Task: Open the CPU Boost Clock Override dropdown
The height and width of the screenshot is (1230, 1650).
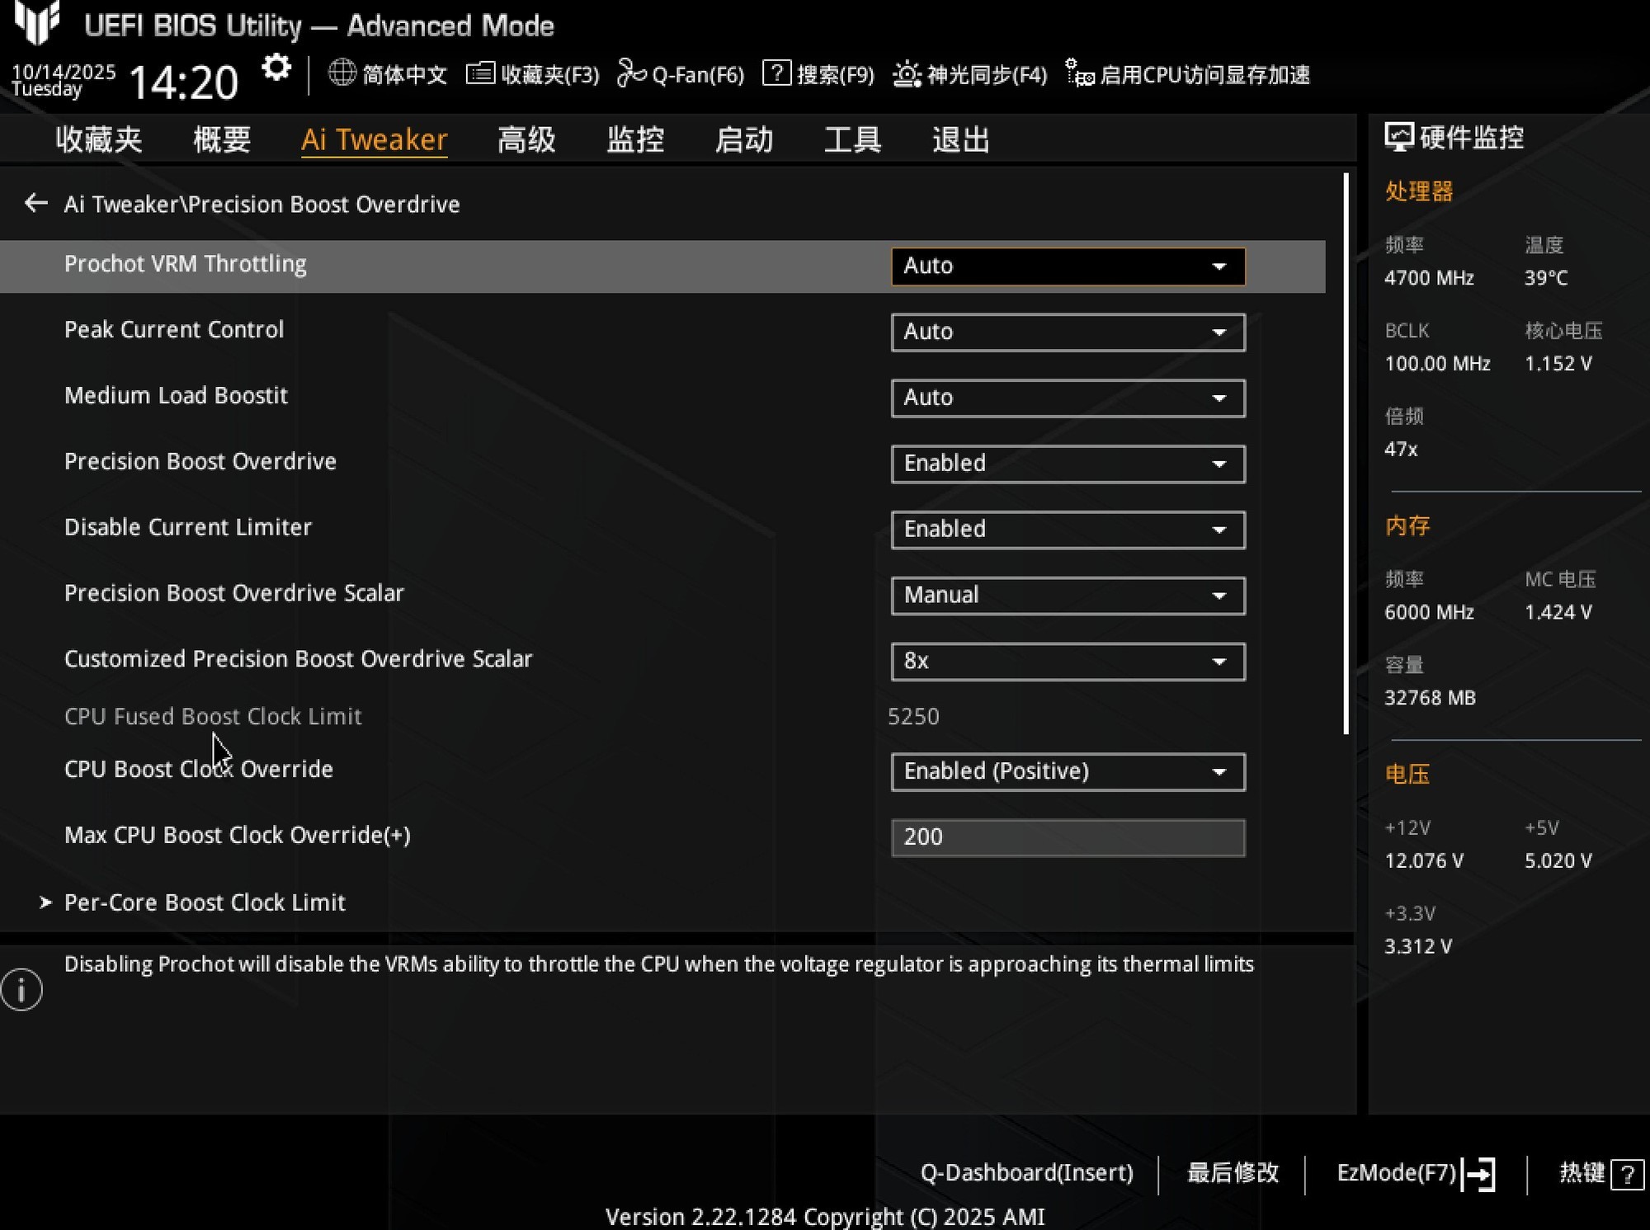Action: pyautogui.click(x=1067, y=771)
